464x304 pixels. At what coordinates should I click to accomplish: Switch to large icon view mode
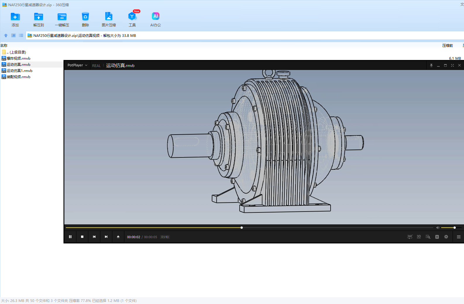13,35
